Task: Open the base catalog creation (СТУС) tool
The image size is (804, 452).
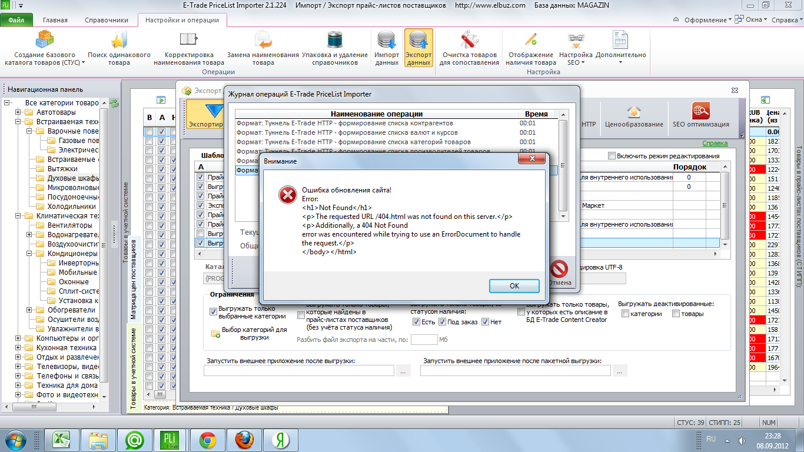Action: pos(45,48)
